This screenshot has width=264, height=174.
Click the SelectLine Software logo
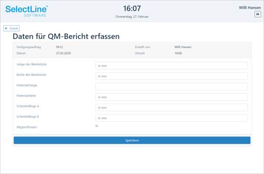coord(27,11)
